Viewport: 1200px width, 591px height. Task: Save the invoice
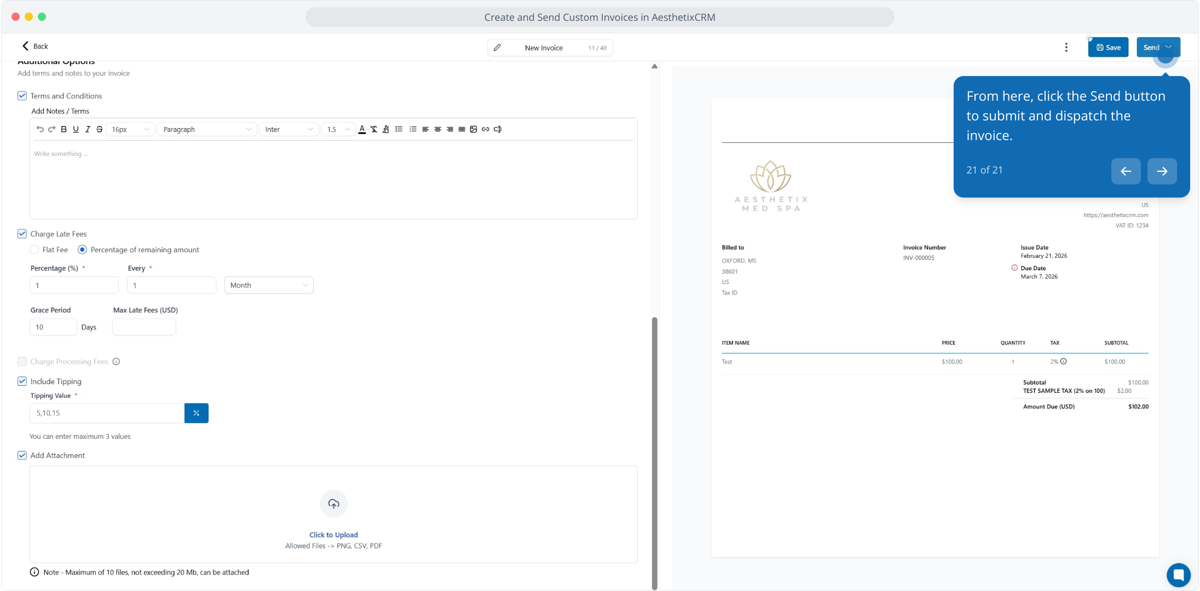tap(1108, 48)
